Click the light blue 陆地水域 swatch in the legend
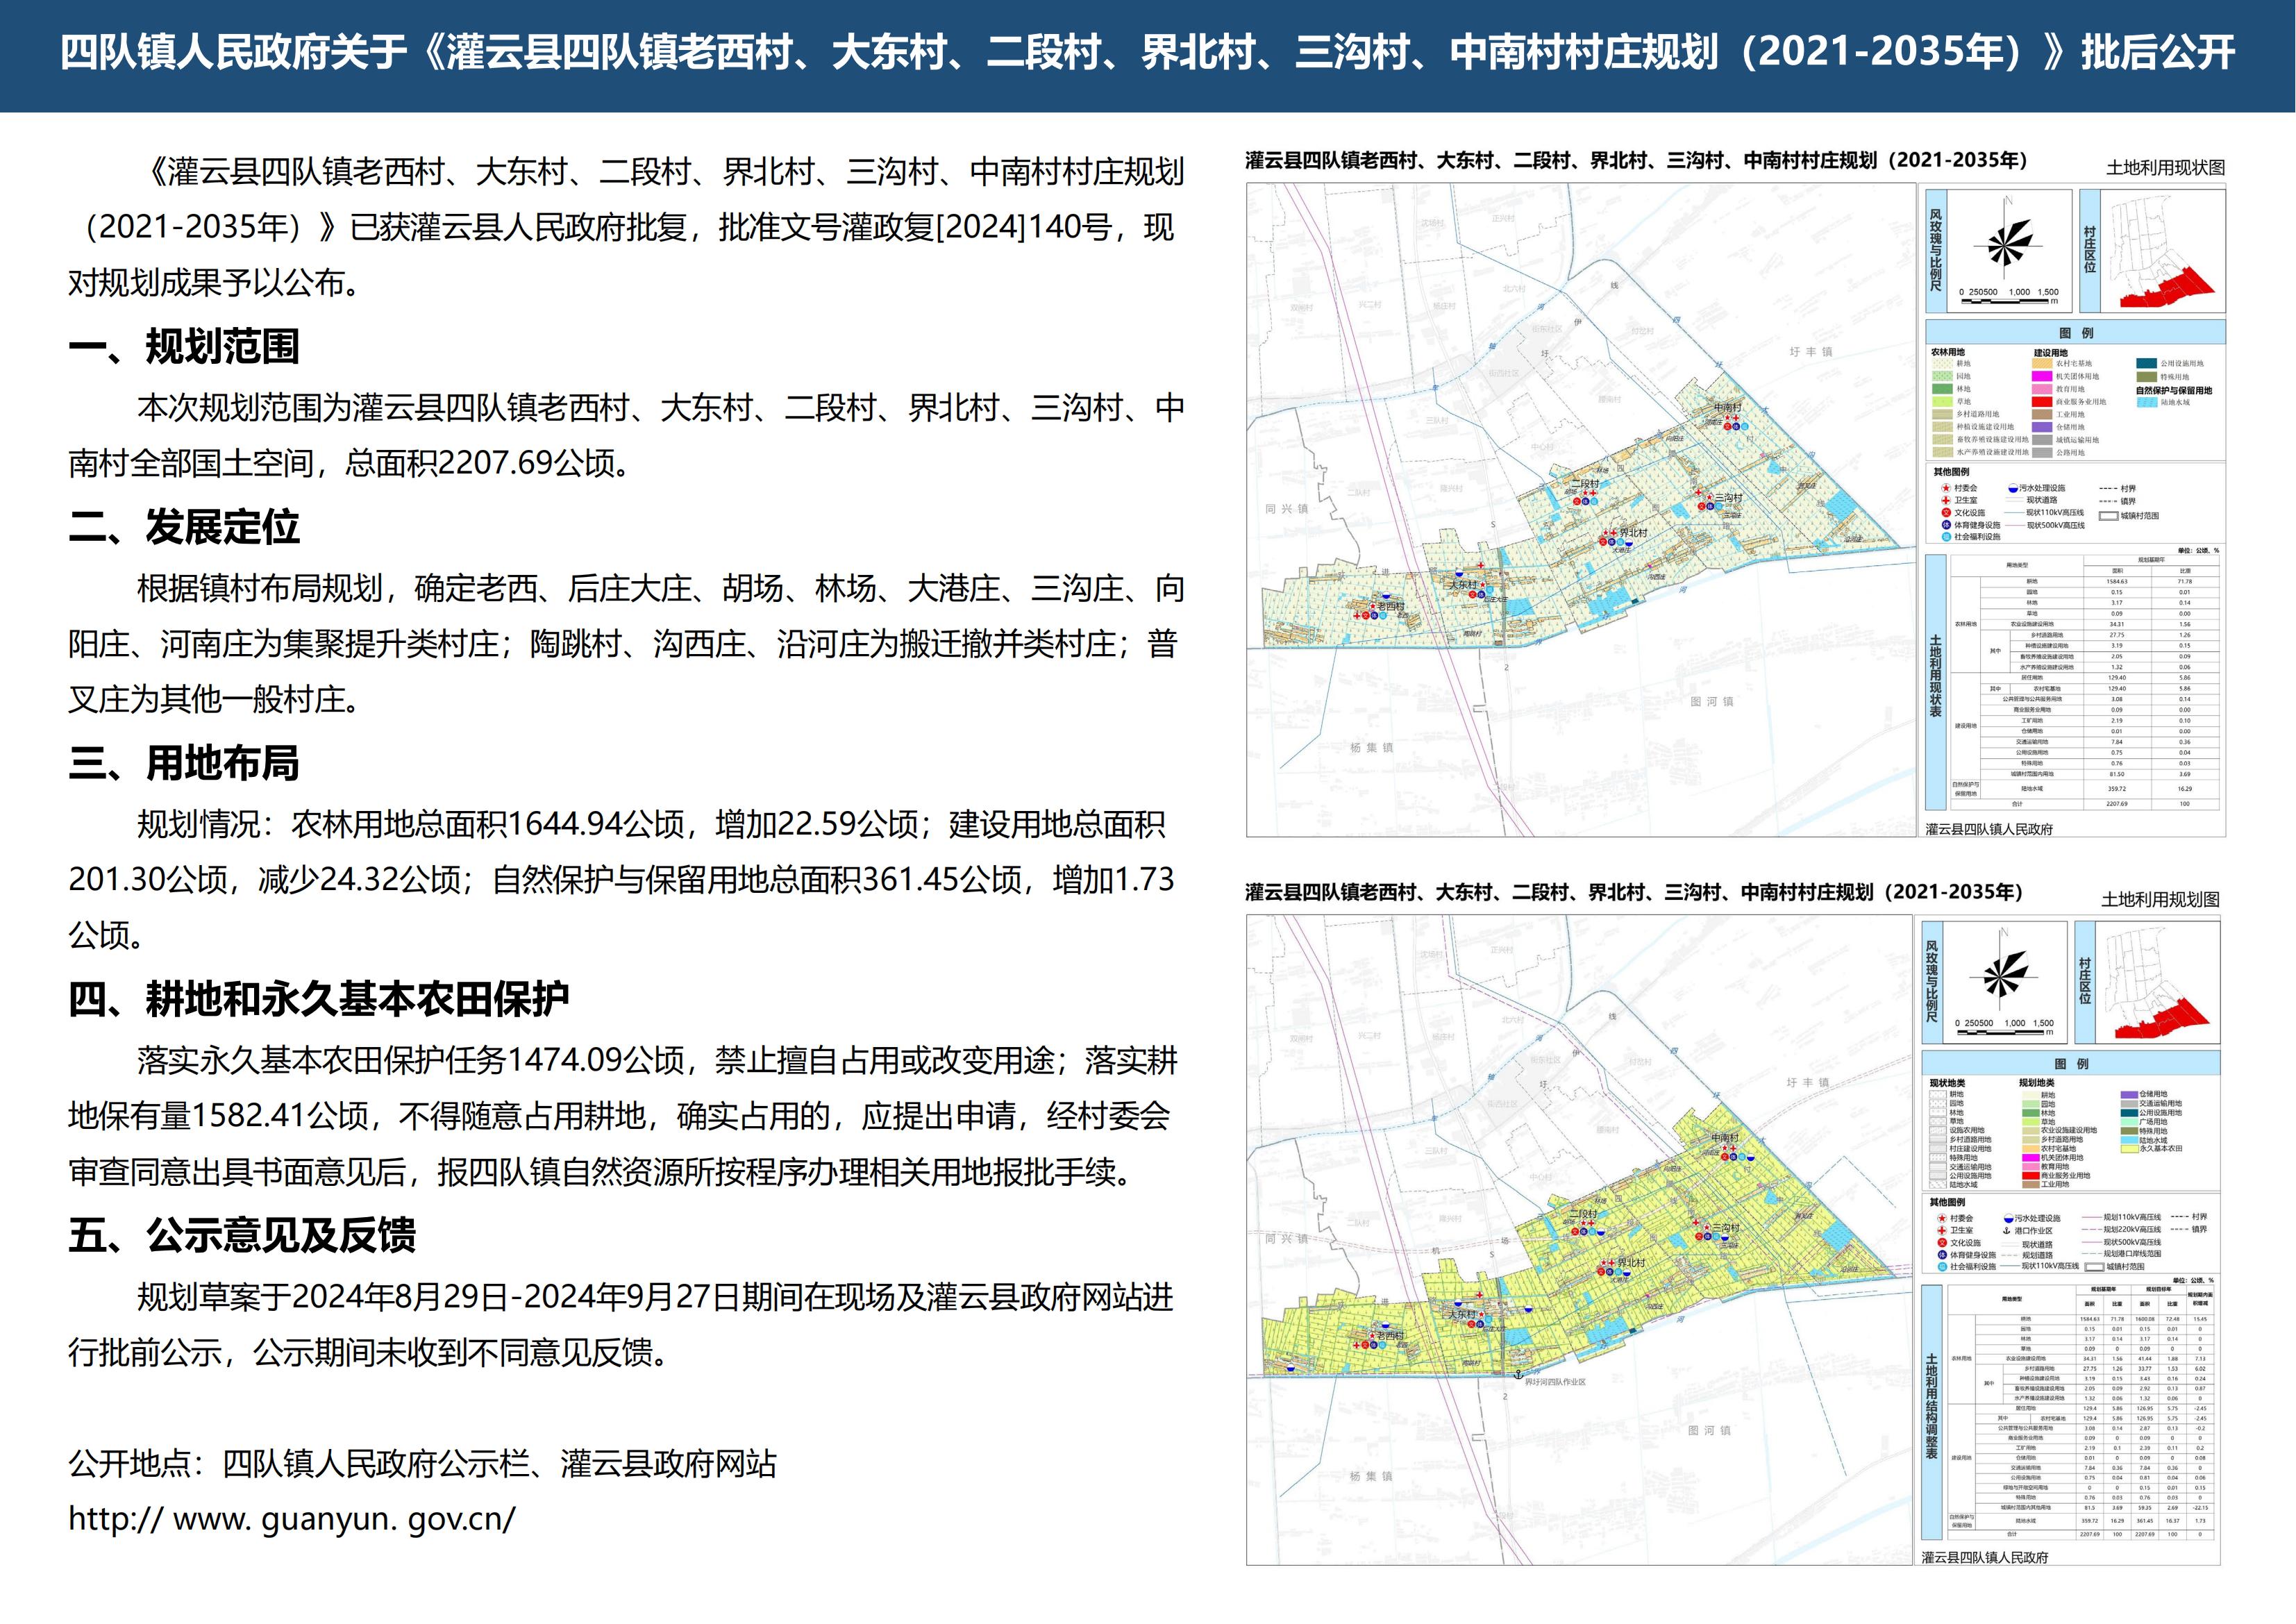 click(2147, 401)
